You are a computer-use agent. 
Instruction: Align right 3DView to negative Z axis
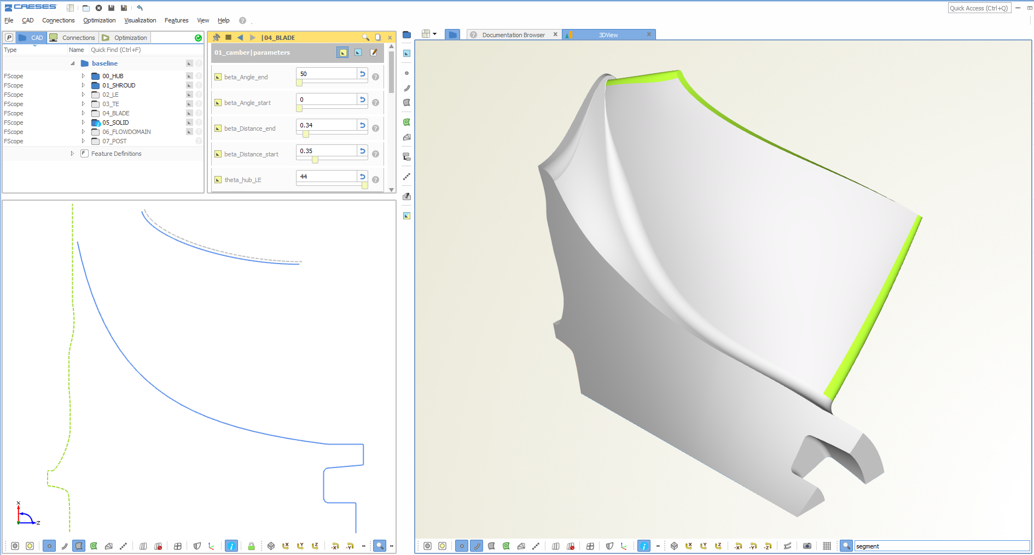coord(768,546)
